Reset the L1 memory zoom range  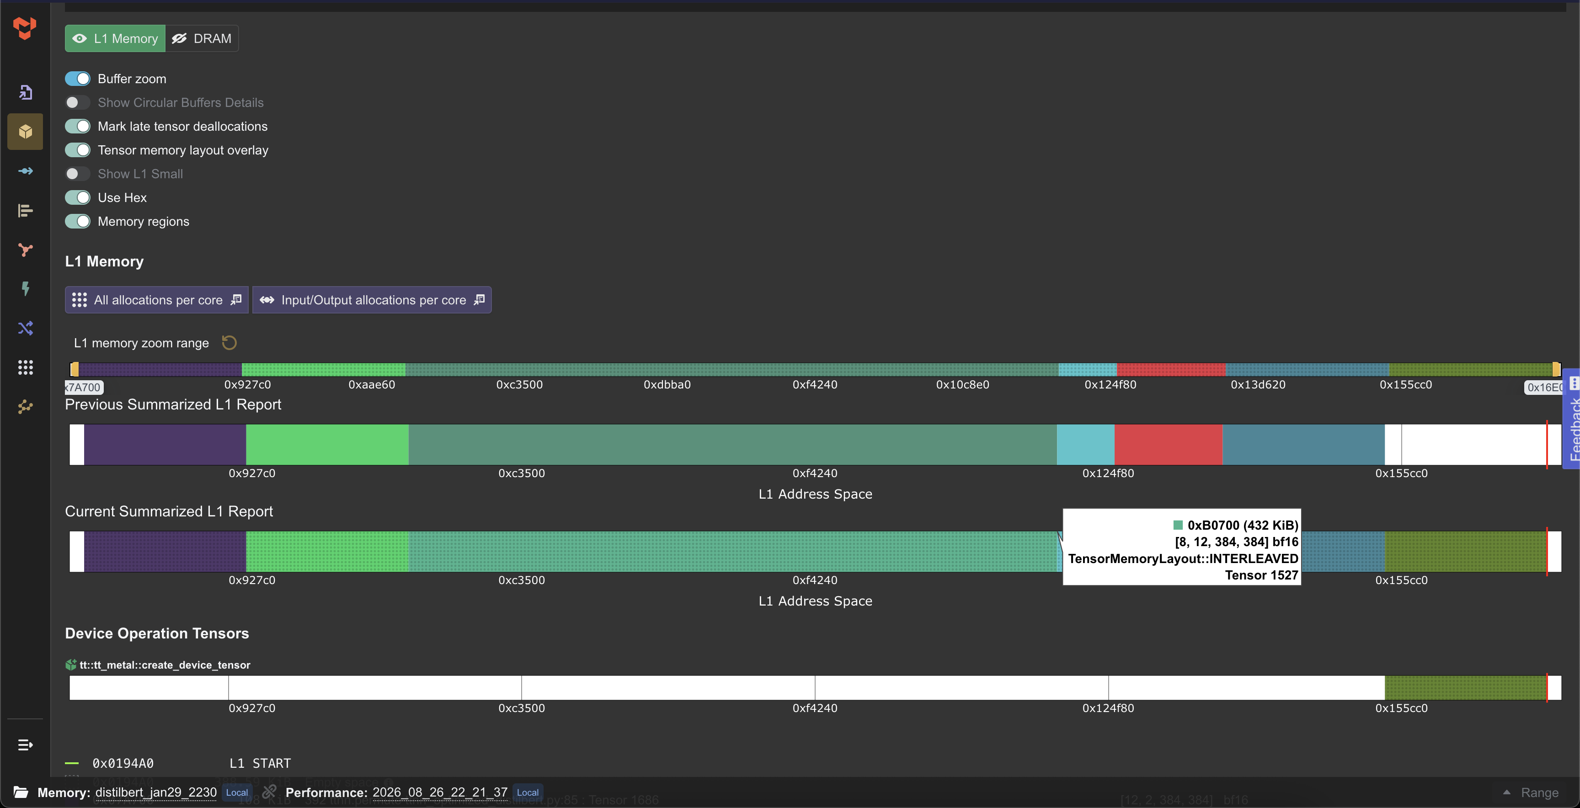[230, 343]
